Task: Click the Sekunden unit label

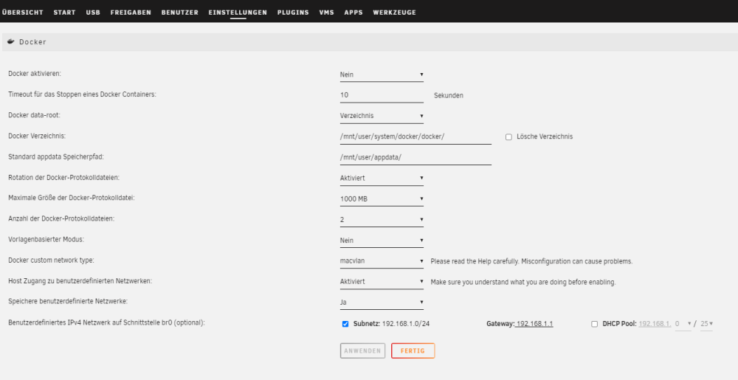Action: pos(449,95)
